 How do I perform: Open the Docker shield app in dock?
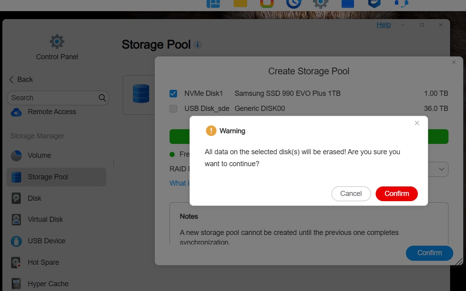click(x=374, y=4)
